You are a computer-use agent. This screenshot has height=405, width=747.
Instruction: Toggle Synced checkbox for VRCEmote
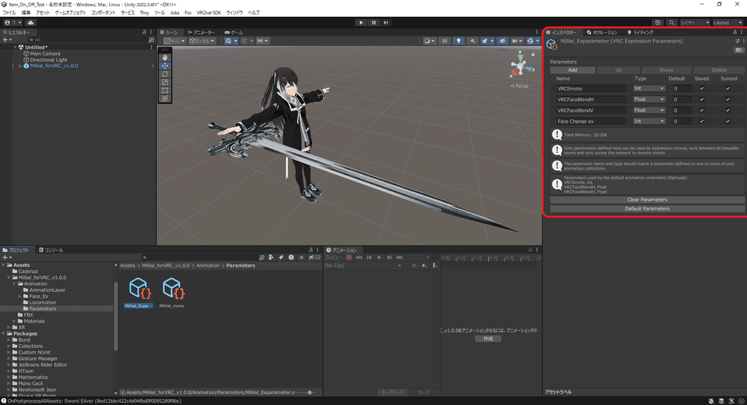[x=728, y=88]
